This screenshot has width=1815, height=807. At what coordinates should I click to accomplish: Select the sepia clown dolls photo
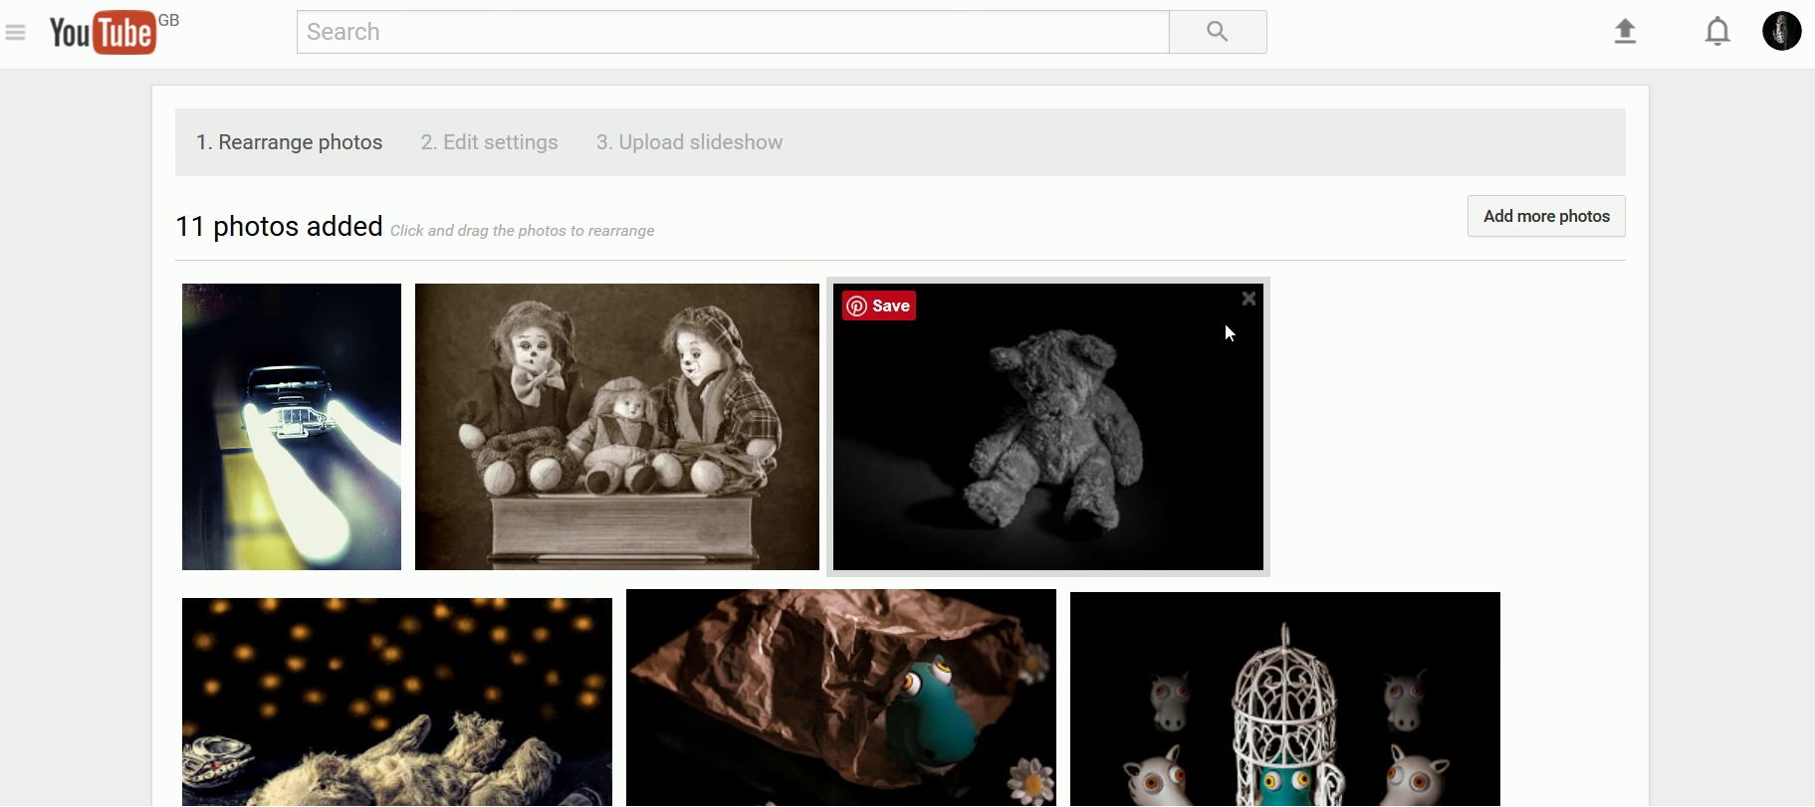click(617, 427)
